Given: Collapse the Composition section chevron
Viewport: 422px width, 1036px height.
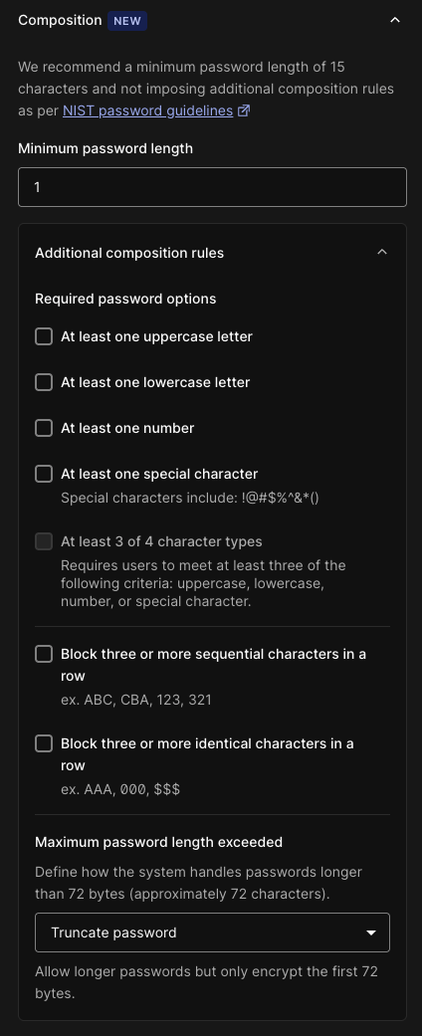Looking at the screenshot, I should 395,21.
